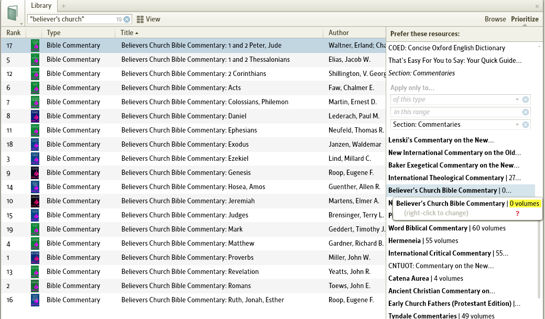Image resolution: width=545 pixels, height=319 pixels.
Task: Click the Daniel commentary cover thumbnail
Action: 35,116
